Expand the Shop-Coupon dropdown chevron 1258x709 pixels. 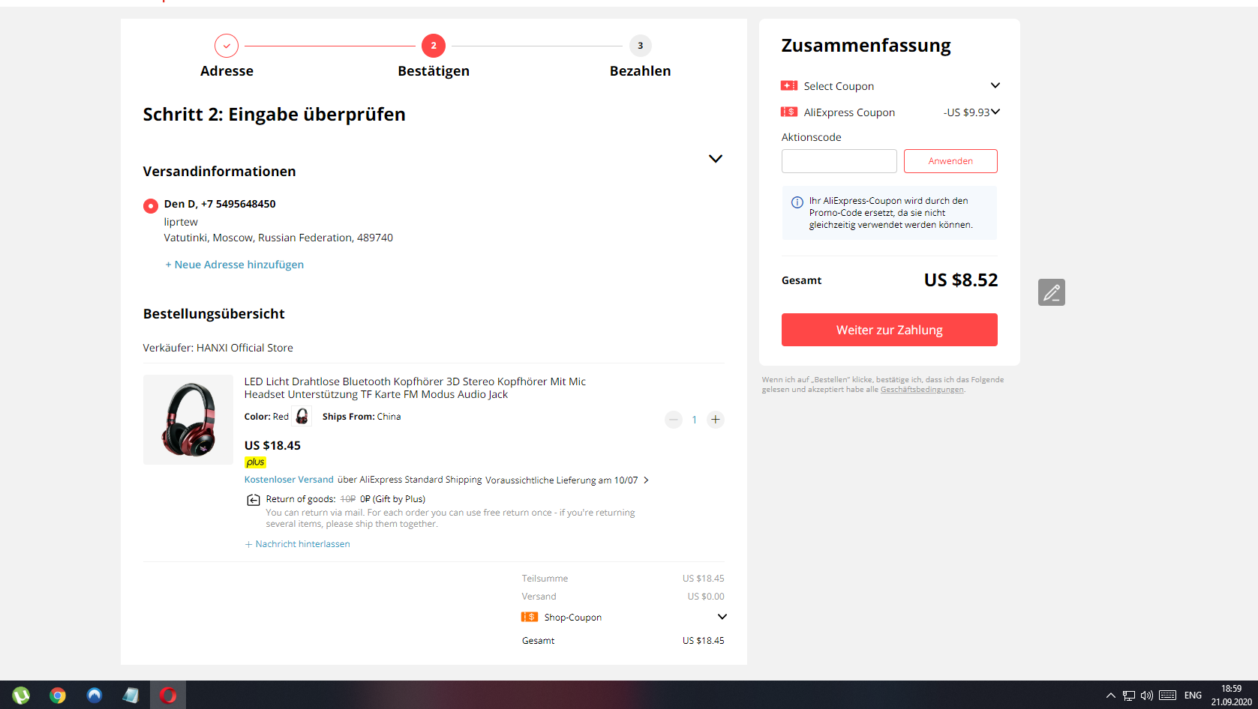pyautogui.click(x=722, y=617)
